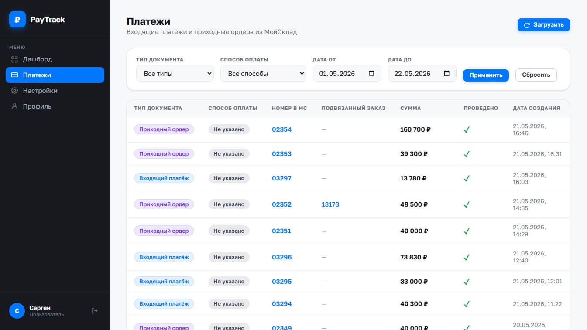Image resolution: width=587 pixels, height=330 pixels.
Task: Click the person icon next to Профиль
Action: [x=14, y=106]
